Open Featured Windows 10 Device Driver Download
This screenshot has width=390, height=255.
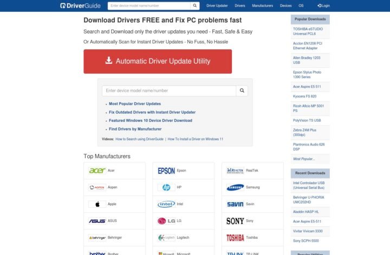[x=151, y=121]
